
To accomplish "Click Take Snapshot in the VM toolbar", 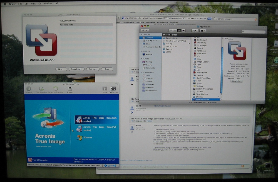I will (41, 90).
